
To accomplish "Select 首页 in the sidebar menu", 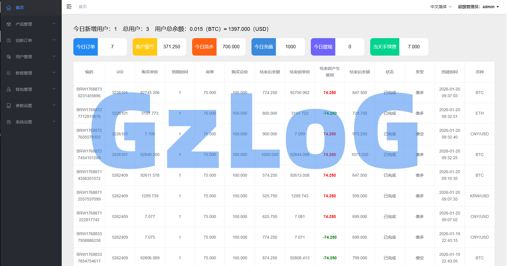I will coord(20,8).
